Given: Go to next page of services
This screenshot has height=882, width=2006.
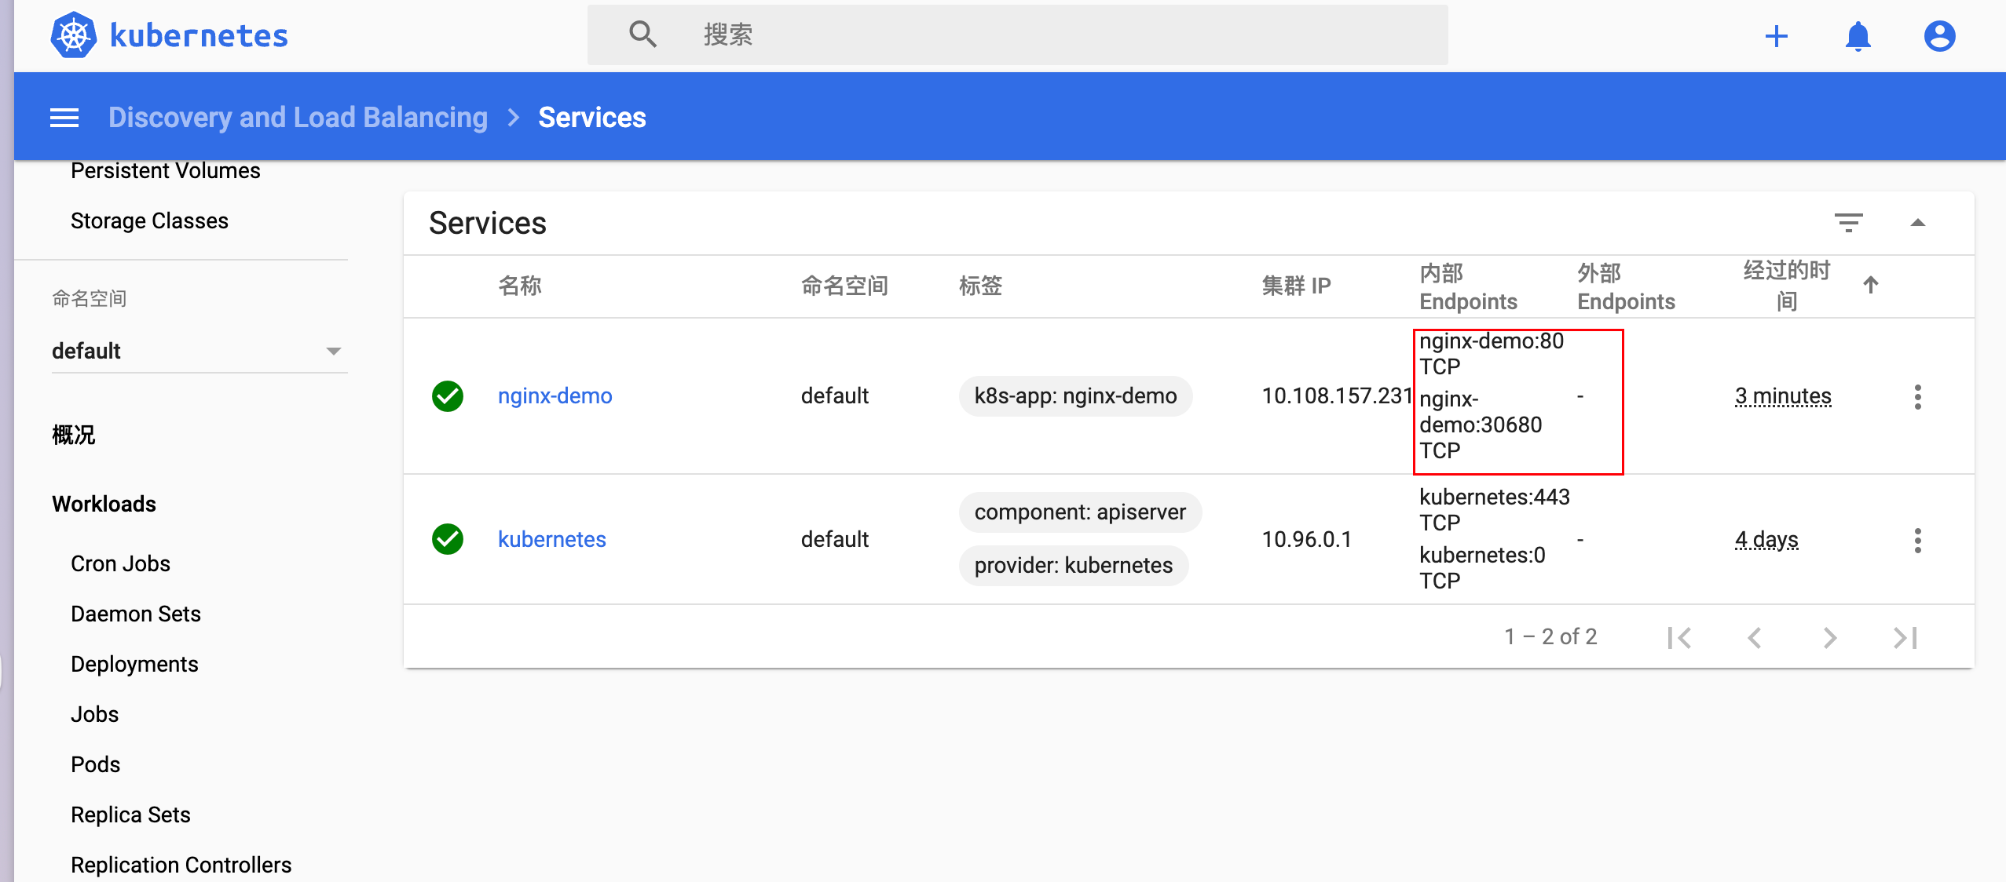Looking at the screenshot, I should coord(1829,637).
